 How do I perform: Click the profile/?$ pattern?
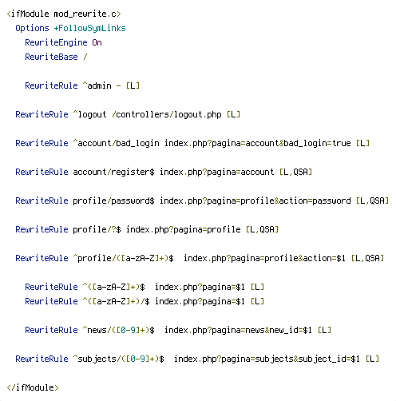(97, 229)
